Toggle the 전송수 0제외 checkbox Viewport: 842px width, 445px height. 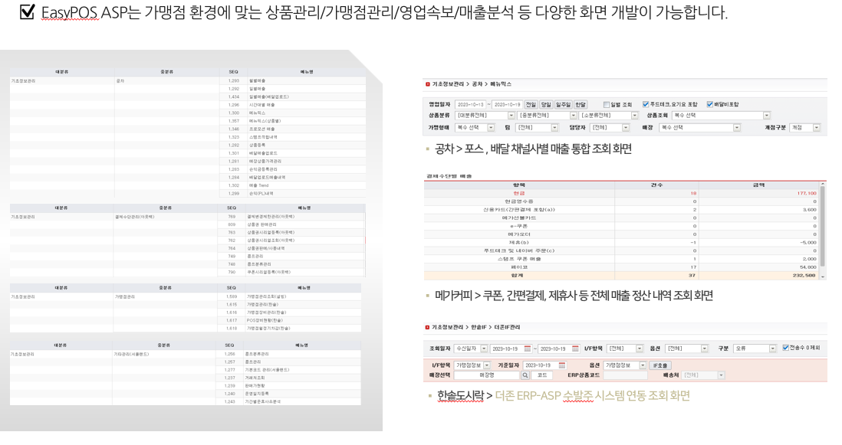click(x=784, y=348)
